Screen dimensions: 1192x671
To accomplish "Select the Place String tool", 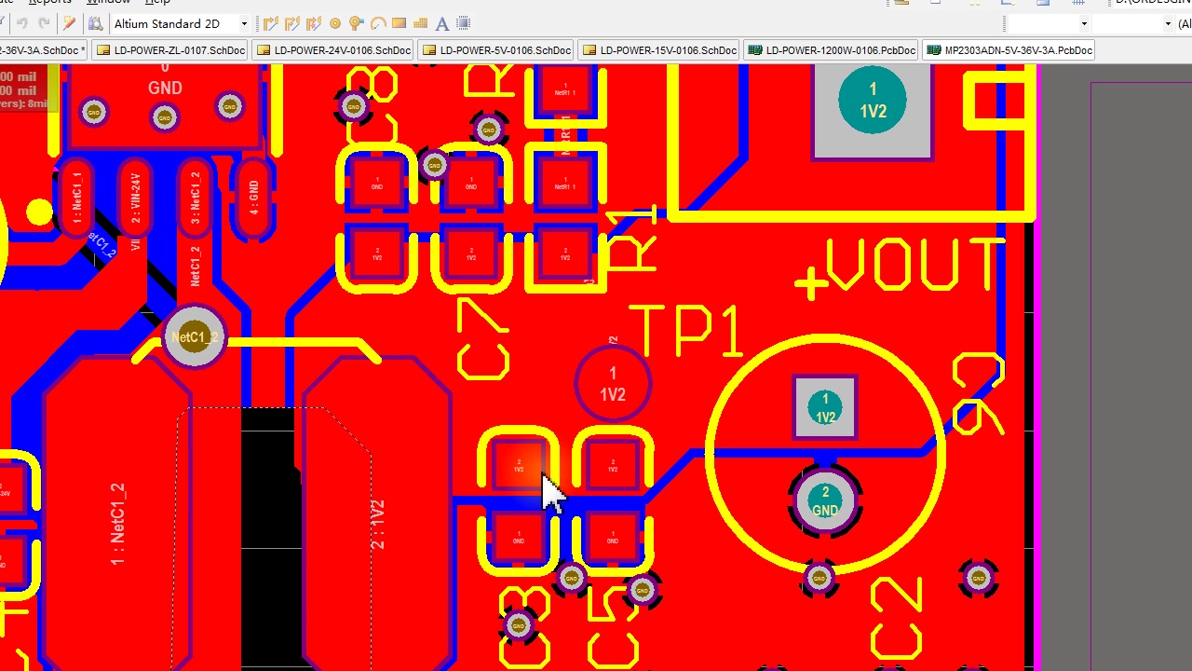I will coord(442,23).
